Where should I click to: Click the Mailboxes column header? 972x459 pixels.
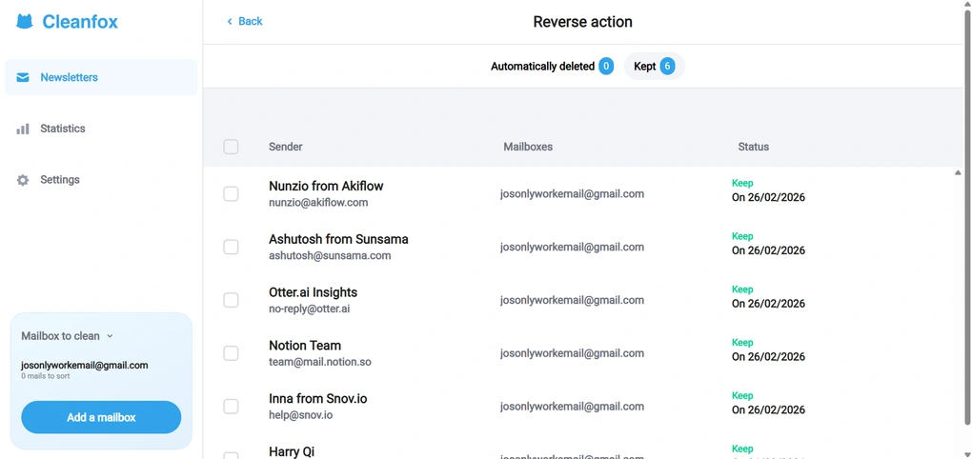click(x=528, y=147)
